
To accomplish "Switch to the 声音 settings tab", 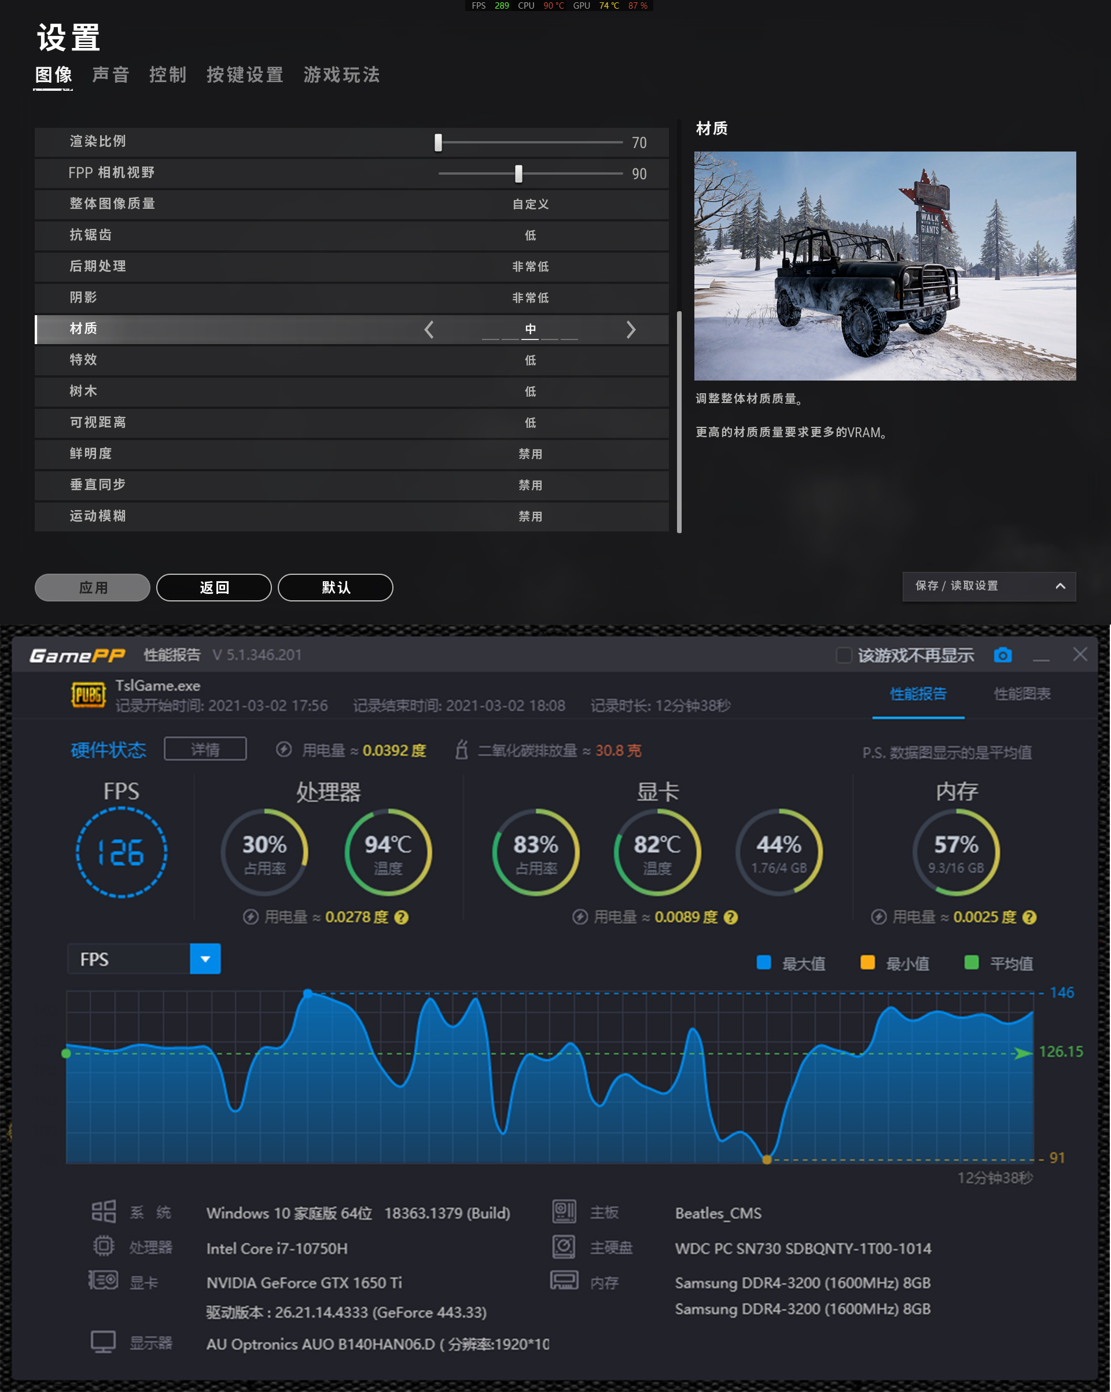I will pos(111,75).
